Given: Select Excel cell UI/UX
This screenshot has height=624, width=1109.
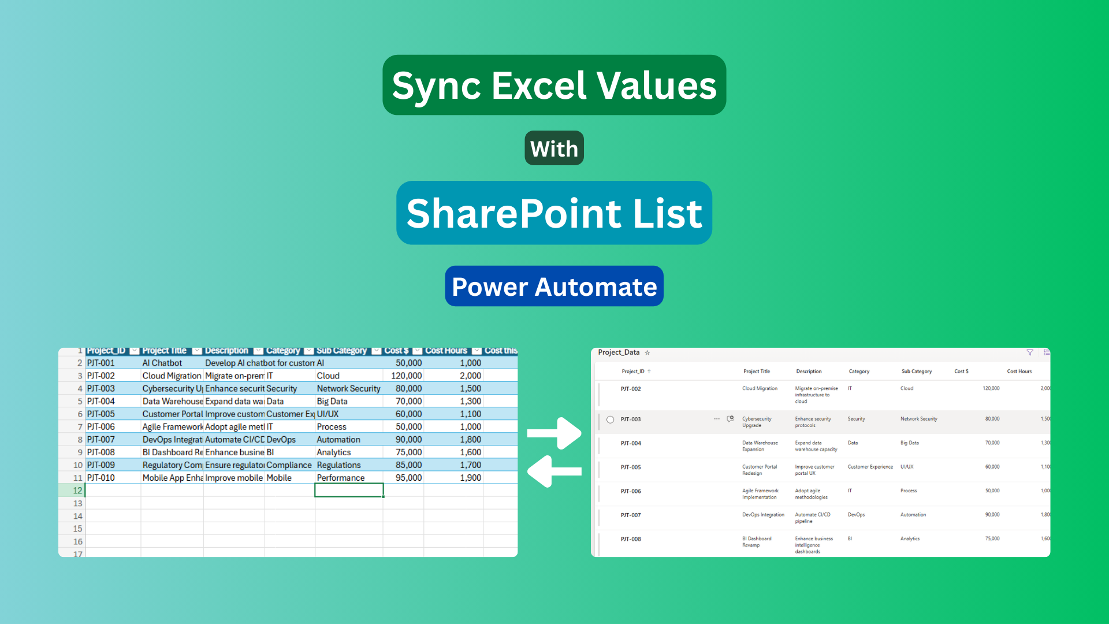Looking at the screenshot, I should click(x=349, y=414).
